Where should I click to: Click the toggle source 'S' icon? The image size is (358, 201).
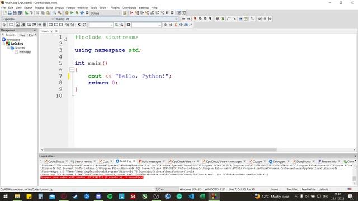click(79, 25)
